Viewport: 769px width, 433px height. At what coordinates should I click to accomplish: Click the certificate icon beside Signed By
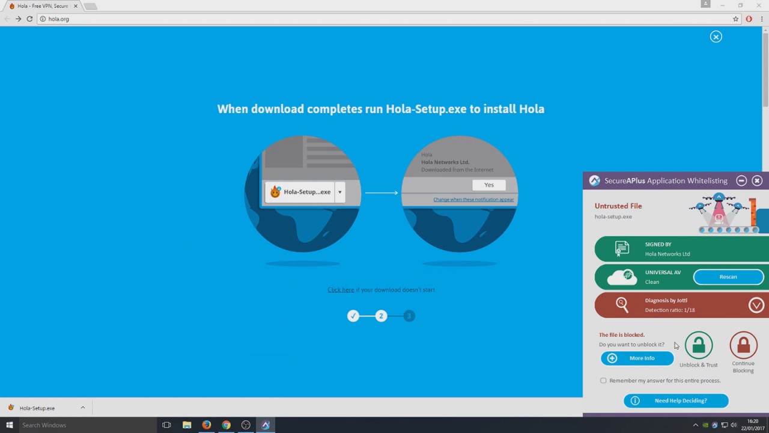622,248
